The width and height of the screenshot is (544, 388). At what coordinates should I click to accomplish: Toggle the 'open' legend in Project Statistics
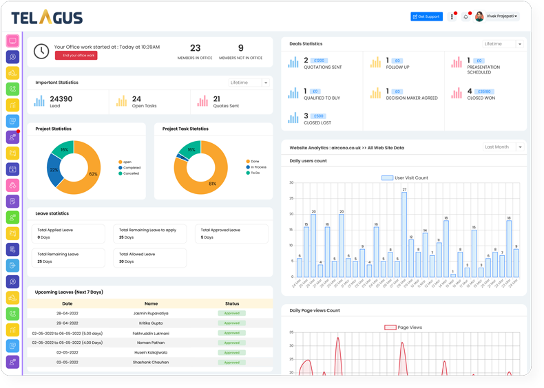click(x=125, y=162)
